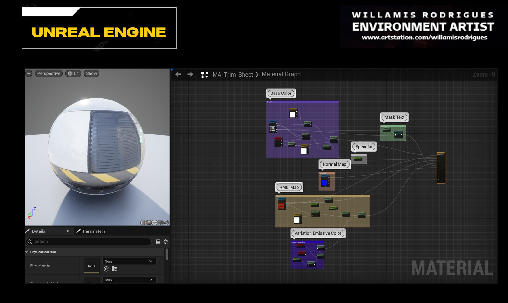Open the Perspective view mode dropdown
The image size is (508, 303).
coord(49,73)
